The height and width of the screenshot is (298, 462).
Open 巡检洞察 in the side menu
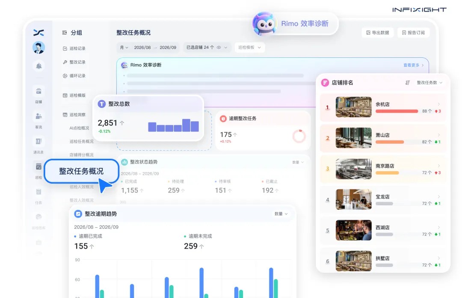tap(74, 115)
